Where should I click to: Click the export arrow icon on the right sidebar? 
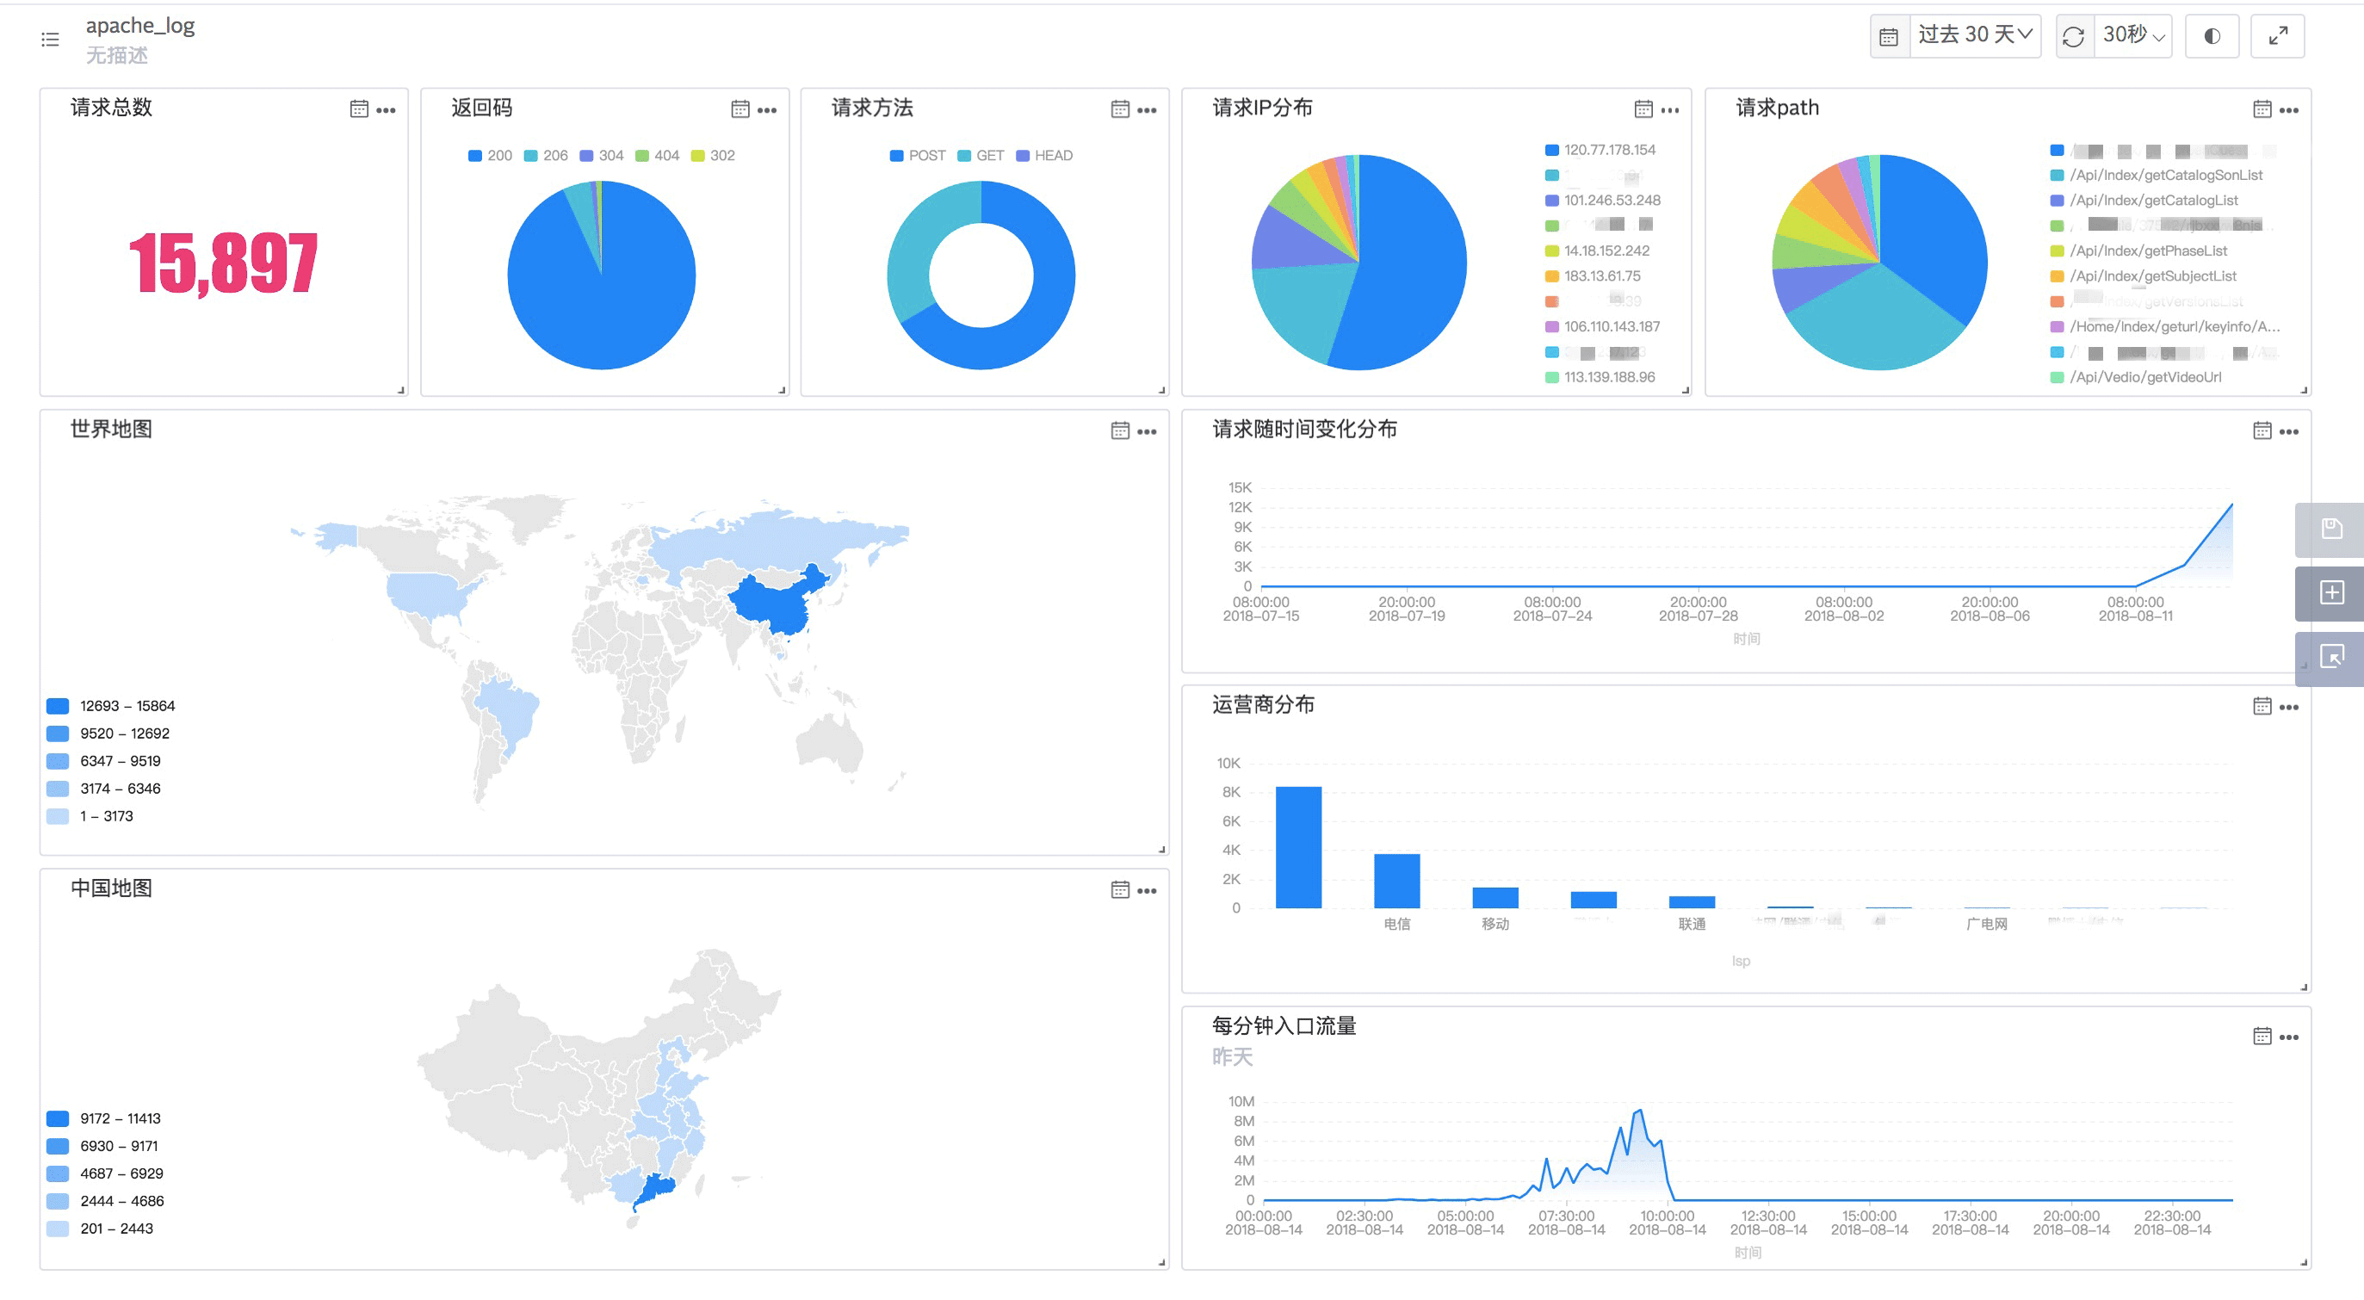[x=2331, y=657]
